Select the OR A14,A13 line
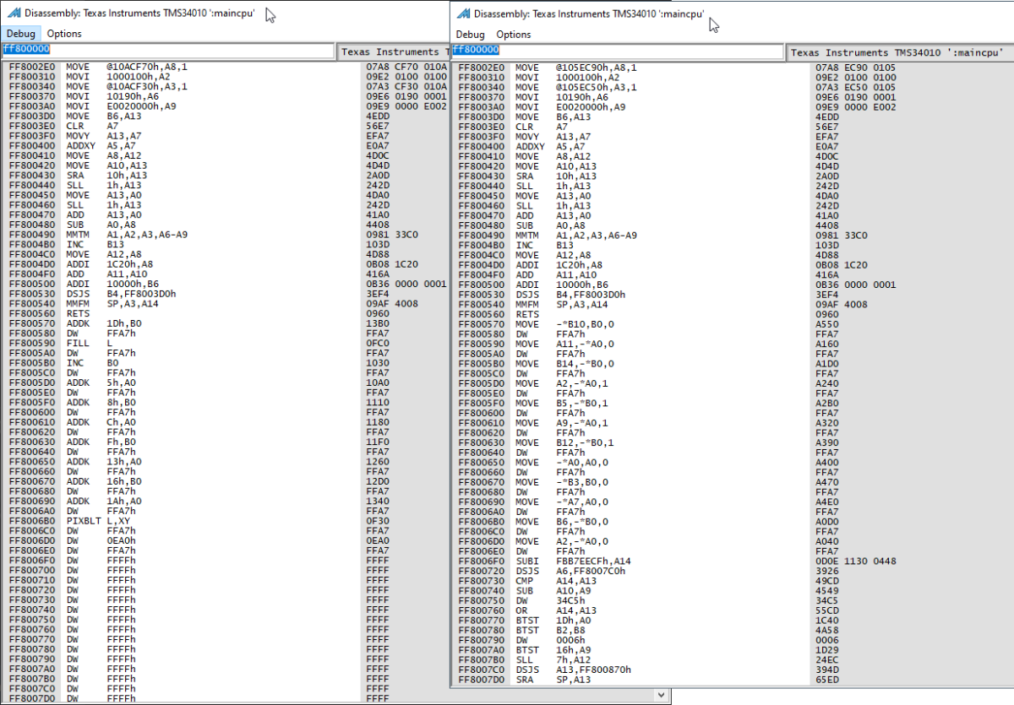The width and height of the screenshot is (1014, 705). (554, 610)
